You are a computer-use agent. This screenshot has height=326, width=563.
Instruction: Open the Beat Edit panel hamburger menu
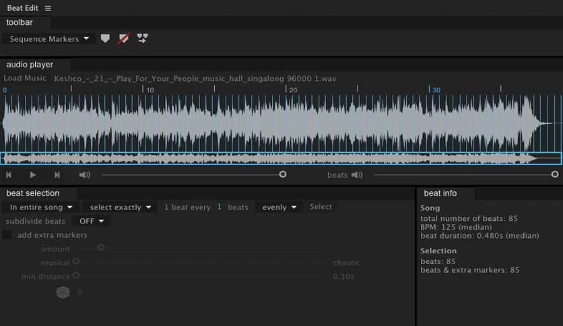point(48,8)
